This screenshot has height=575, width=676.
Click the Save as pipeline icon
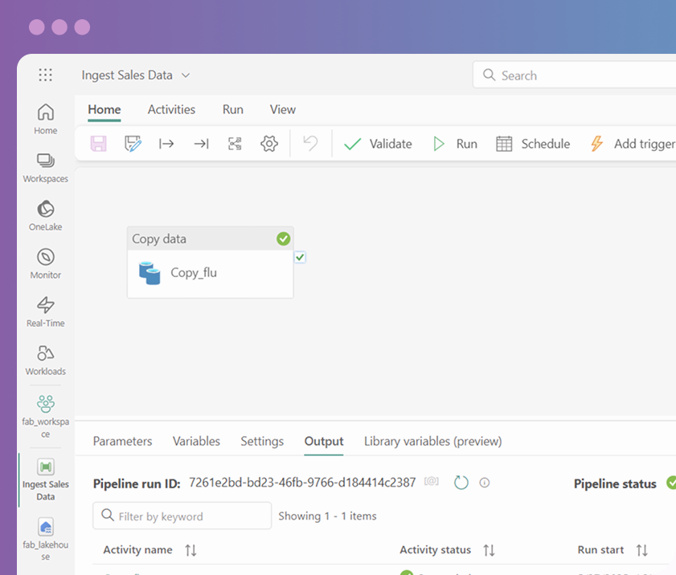click(x=133, y=144)
